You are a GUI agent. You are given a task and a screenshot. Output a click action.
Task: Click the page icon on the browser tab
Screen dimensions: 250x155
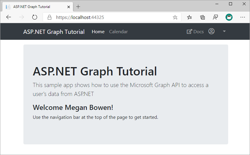[8, 7]
